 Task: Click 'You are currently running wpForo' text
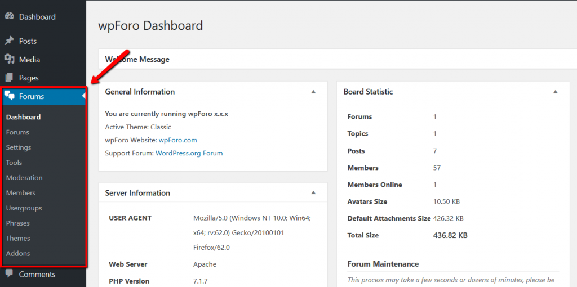pyautogui.click(x=167, y=114)
